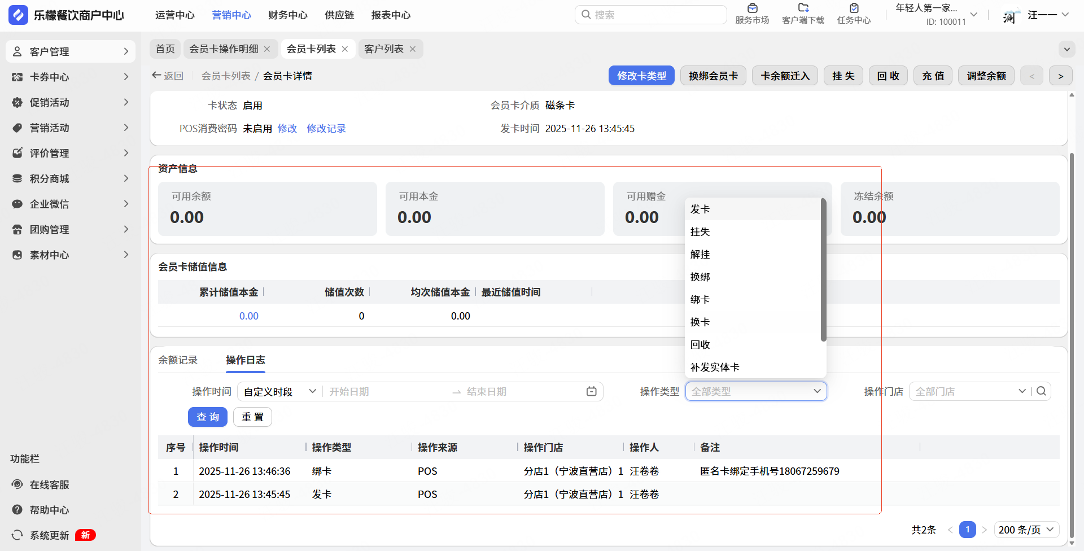Open 财务中心 in the top navigation
1084x551 pixels.
coord(287,15)
